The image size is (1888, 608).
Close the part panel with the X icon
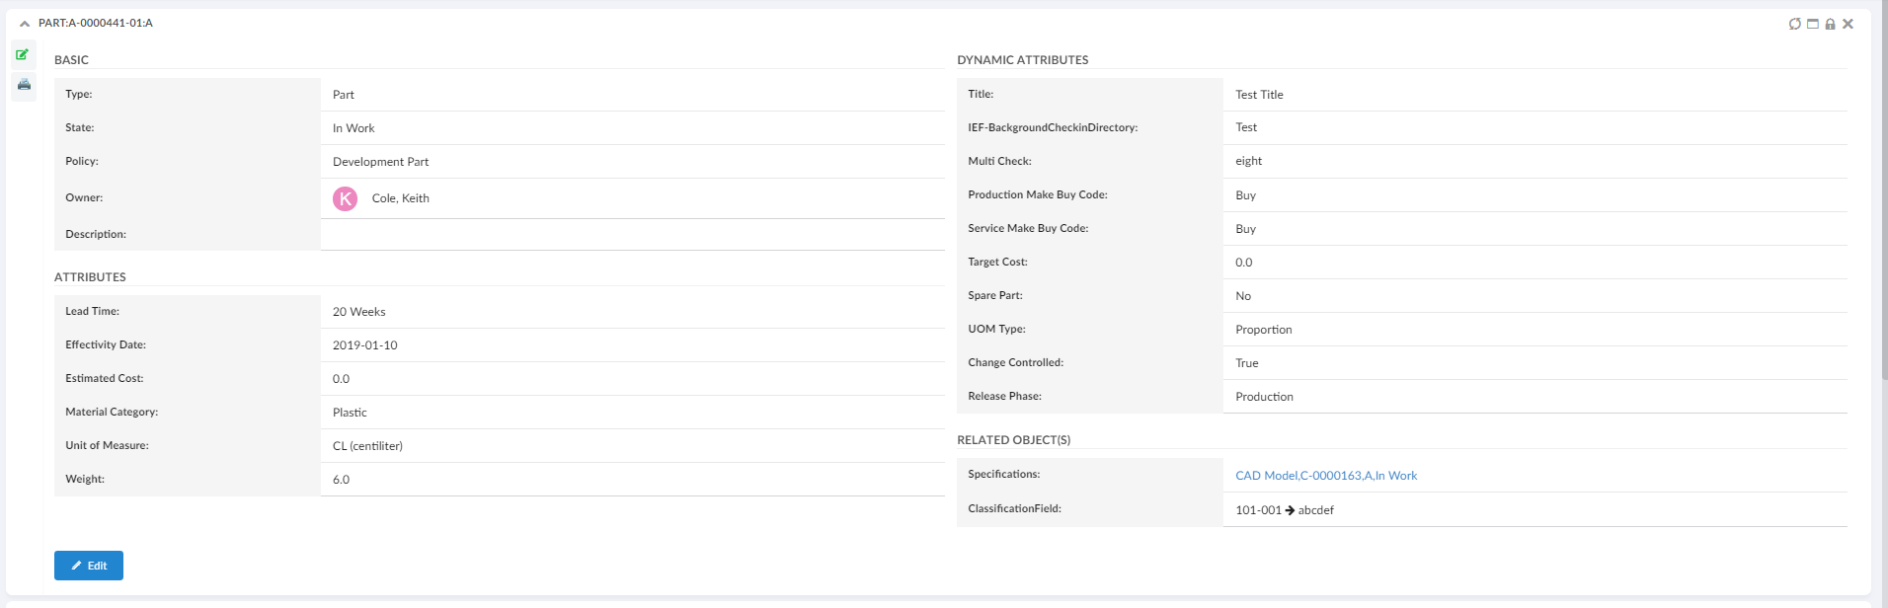(1848, 24)
